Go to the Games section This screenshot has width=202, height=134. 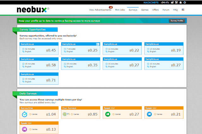tap(145, 10)
